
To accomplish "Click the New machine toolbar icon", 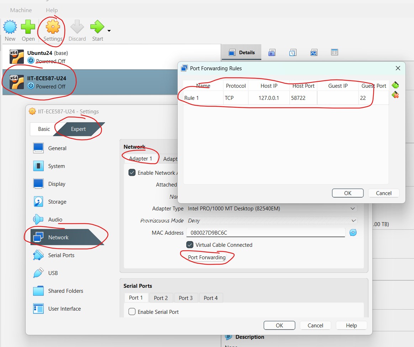I will 10,27.
